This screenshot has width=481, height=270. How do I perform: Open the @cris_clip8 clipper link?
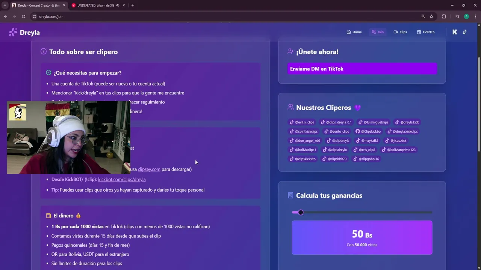pos(365,150)
